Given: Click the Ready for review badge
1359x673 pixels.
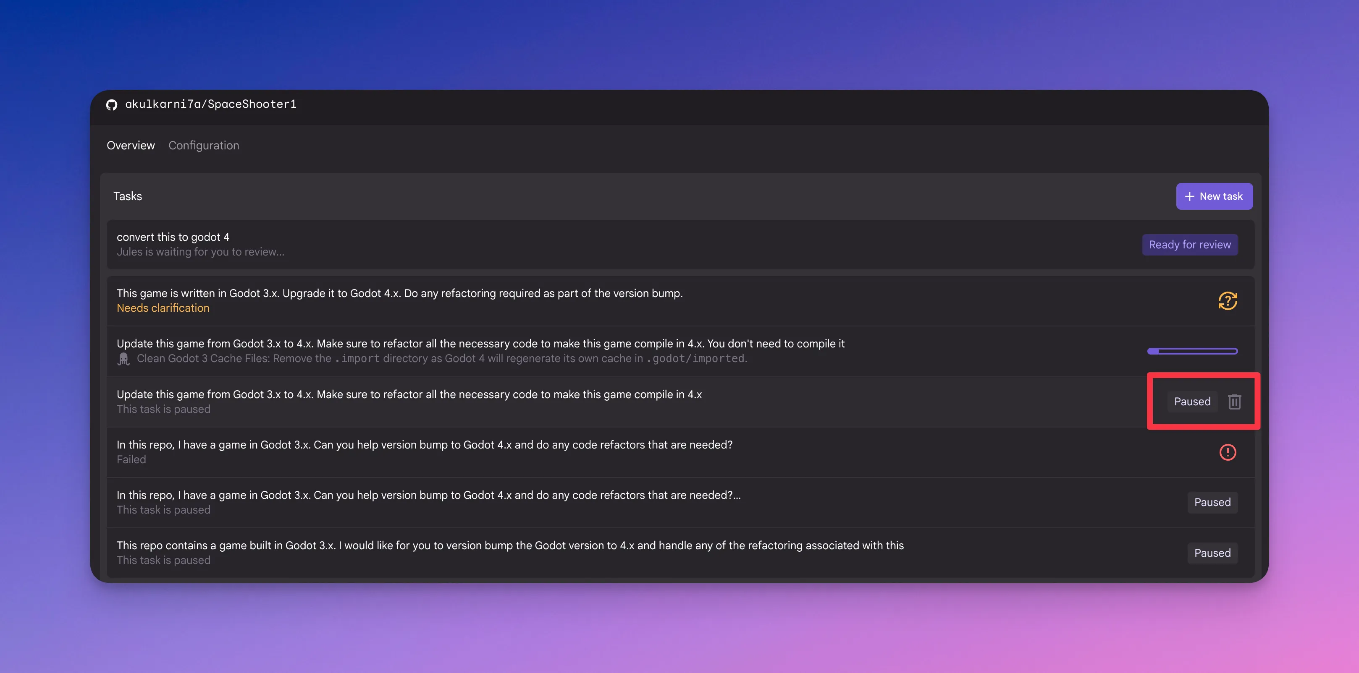Looking at the screenshot, I should tap(1189, 245).
